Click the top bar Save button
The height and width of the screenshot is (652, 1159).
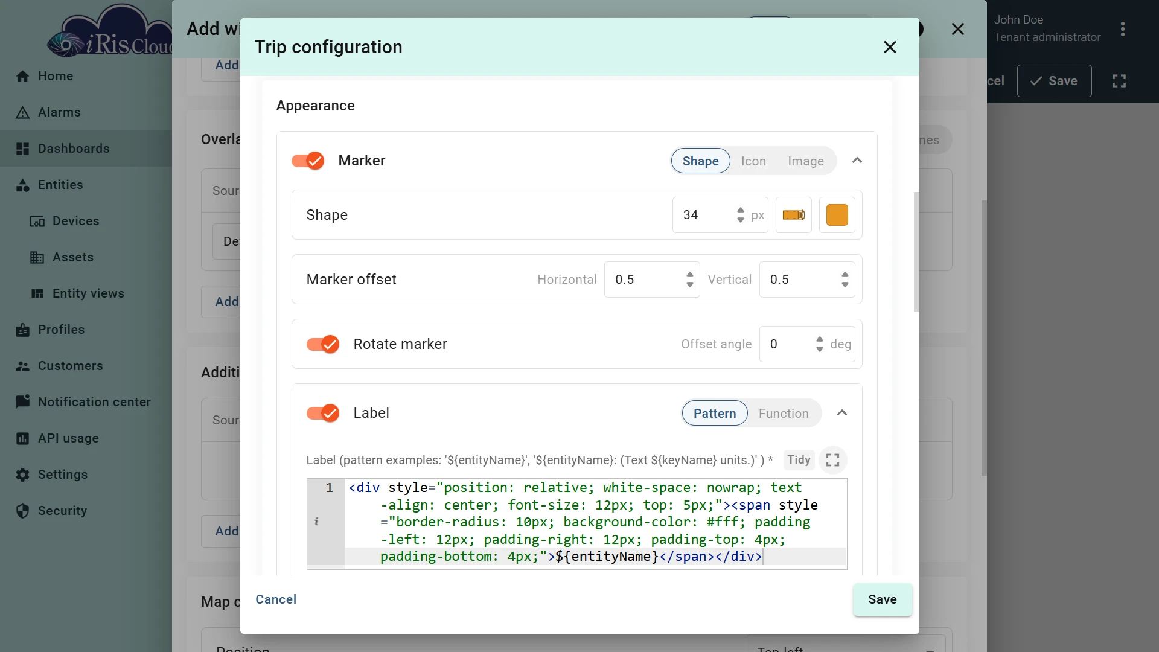click(x=1054, y=81)
